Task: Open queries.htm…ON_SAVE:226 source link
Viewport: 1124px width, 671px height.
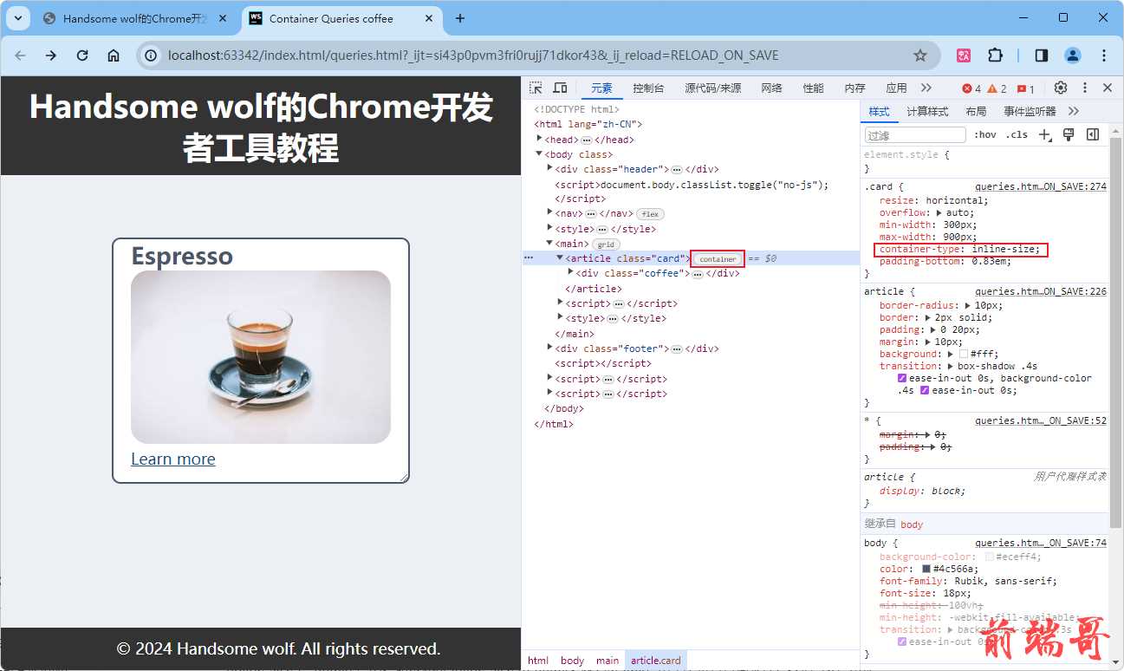Action: [x=1041, y=292]
